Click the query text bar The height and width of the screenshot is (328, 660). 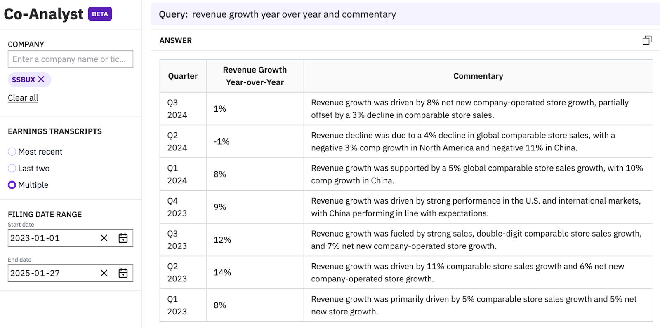pos(404,14)
